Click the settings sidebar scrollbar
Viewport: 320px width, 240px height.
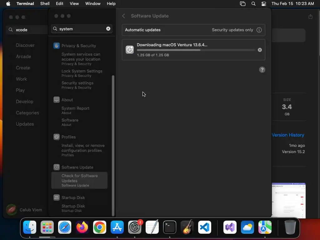[x=113, y=146]
